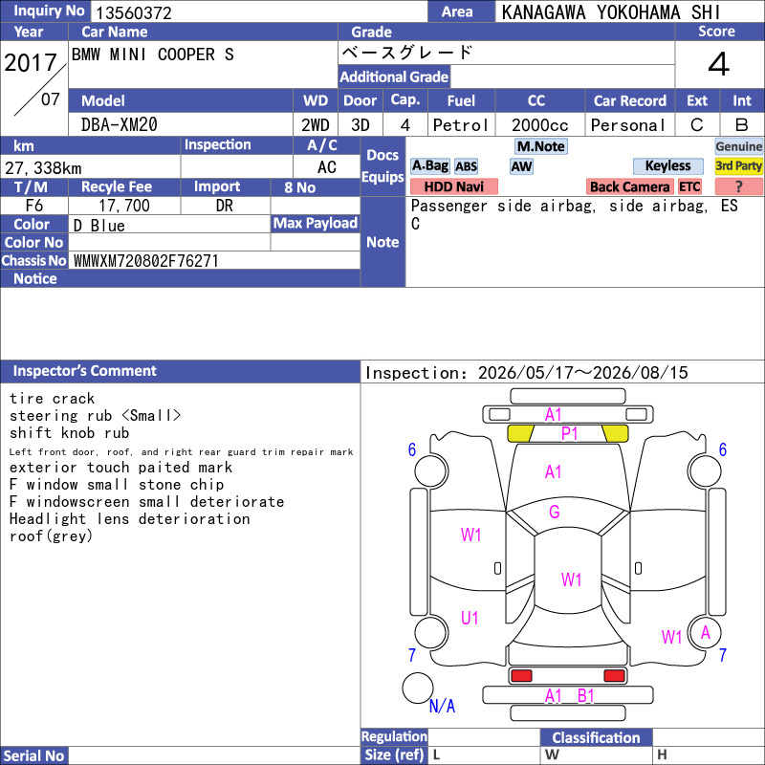Click the ABS equipment badge
The image size is (765, 765).
466,165
